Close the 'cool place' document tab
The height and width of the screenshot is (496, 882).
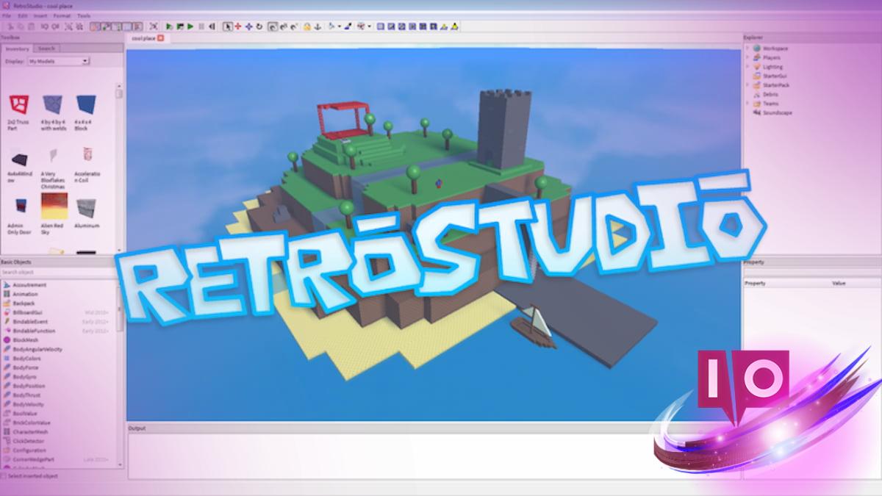(x=160, y=37)
